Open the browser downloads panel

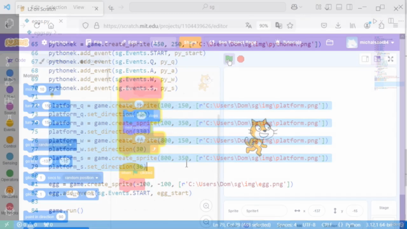click(x=338, y=25)
